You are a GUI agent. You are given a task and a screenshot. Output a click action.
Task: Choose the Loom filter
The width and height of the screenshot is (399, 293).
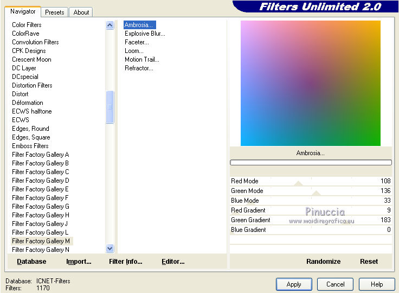click(134, 51)
